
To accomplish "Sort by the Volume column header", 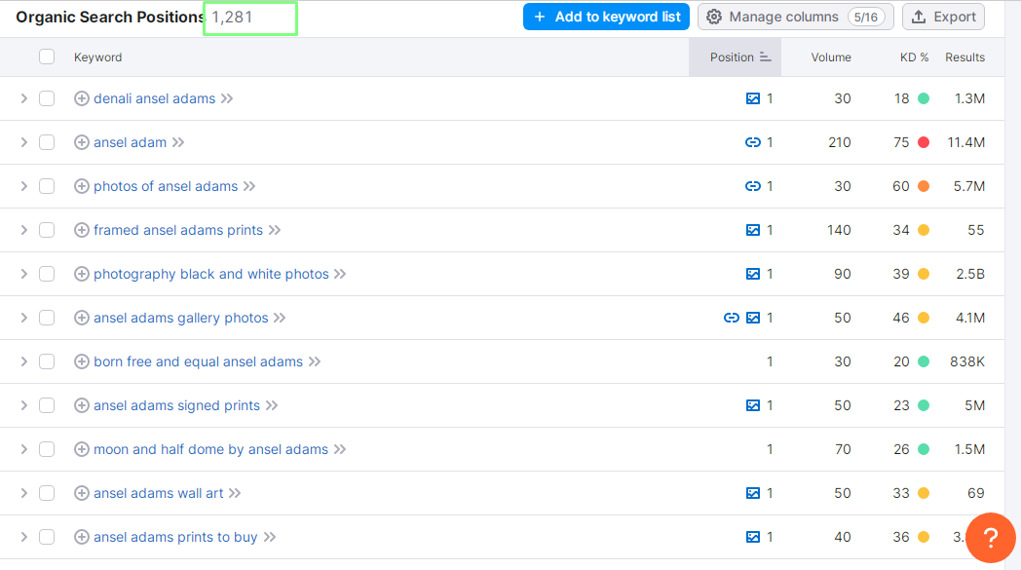I will click(831, 57).
